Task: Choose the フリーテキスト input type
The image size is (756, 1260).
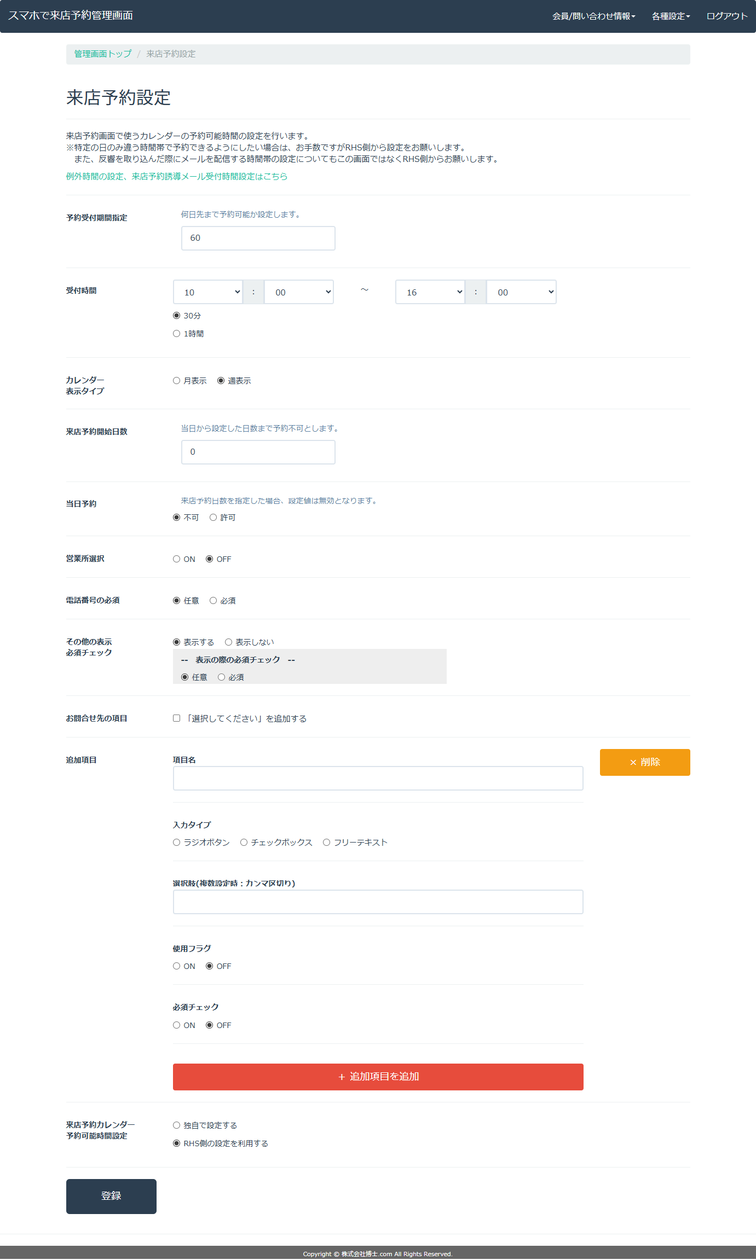Action: tap(326, 843)
